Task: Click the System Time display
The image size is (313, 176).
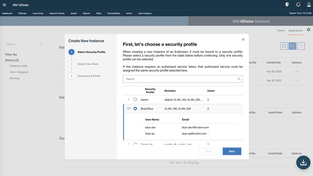Action: 300,13
